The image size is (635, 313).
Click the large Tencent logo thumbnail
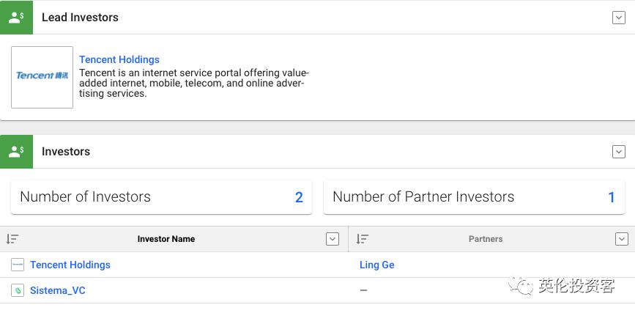(x=42, y=77)
